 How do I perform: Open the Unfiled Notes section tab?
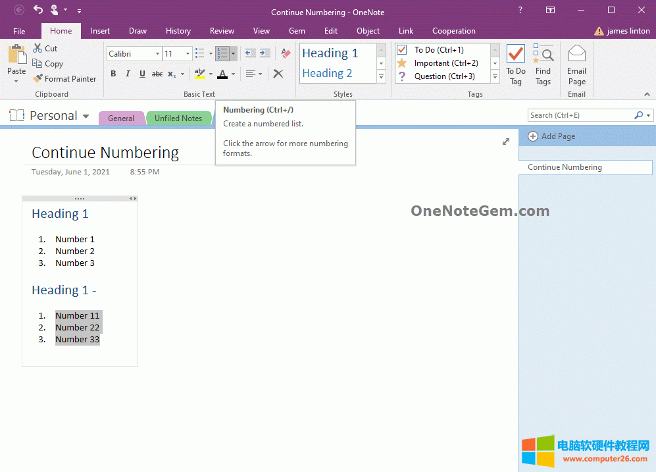tap(178, 118)
